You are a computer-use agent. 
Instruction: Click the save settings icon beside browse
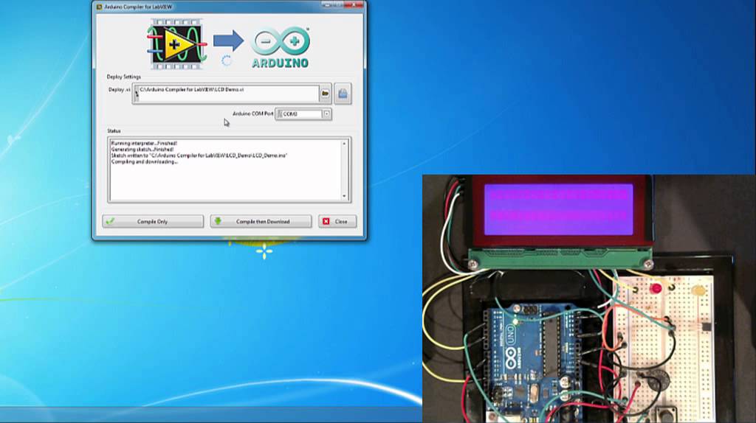pyautogui.click(x=343, y=94)
